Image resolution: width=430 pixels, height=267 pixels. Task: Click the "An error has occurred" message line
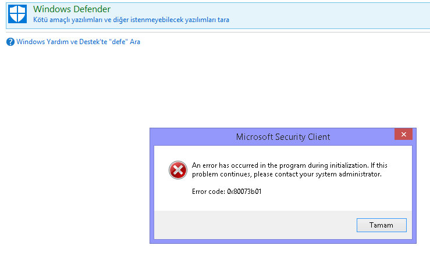[289, 165]
